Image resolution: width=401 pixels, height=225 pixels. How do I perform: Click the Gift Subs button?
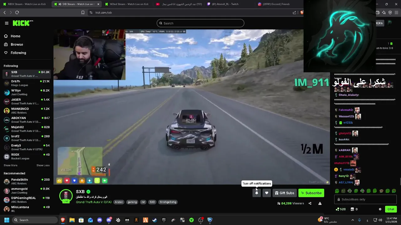[x=284, y=193]
